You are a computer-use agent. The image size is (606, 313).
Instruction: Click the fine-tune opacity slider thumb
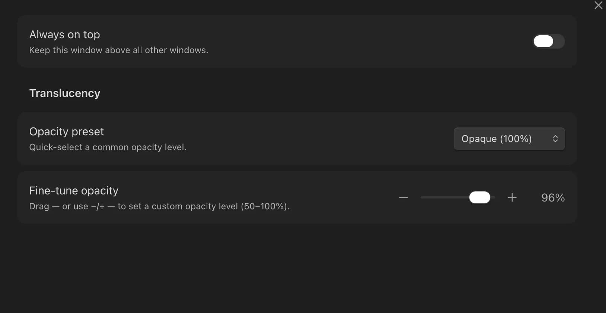click(x=480, y=197)
